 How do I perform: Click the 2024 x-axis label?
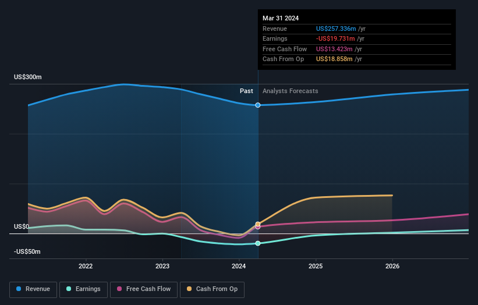[x=239, y=266]
